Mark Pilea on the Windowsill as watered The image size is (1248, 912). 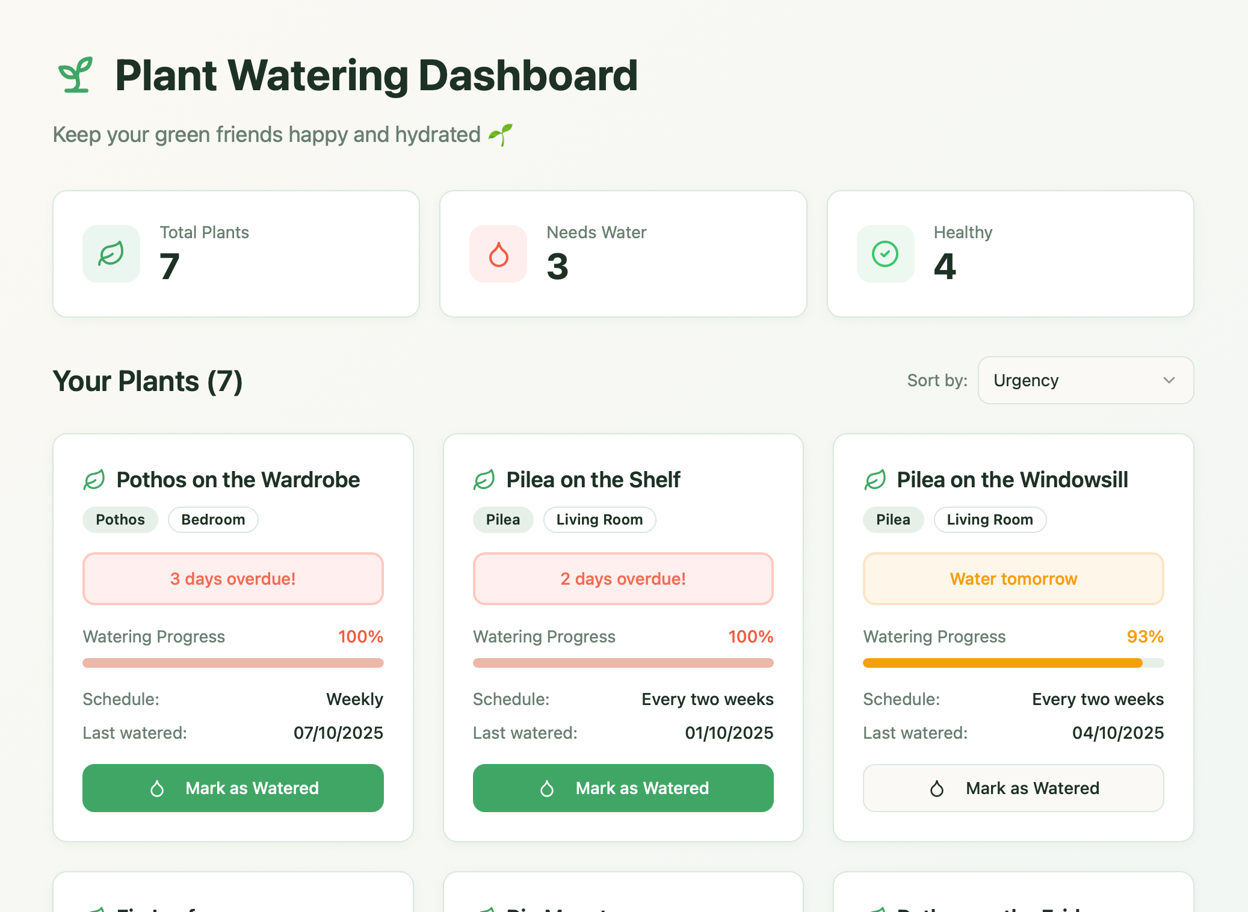tap(1013, 788)
